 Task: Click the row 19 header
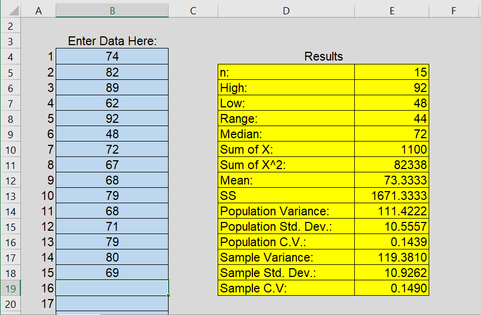[x=11, y=288]
